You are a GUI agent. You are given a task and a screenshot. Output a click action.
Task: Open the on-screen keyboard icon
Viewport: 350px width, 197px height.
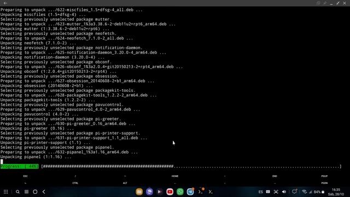[268, 192]
